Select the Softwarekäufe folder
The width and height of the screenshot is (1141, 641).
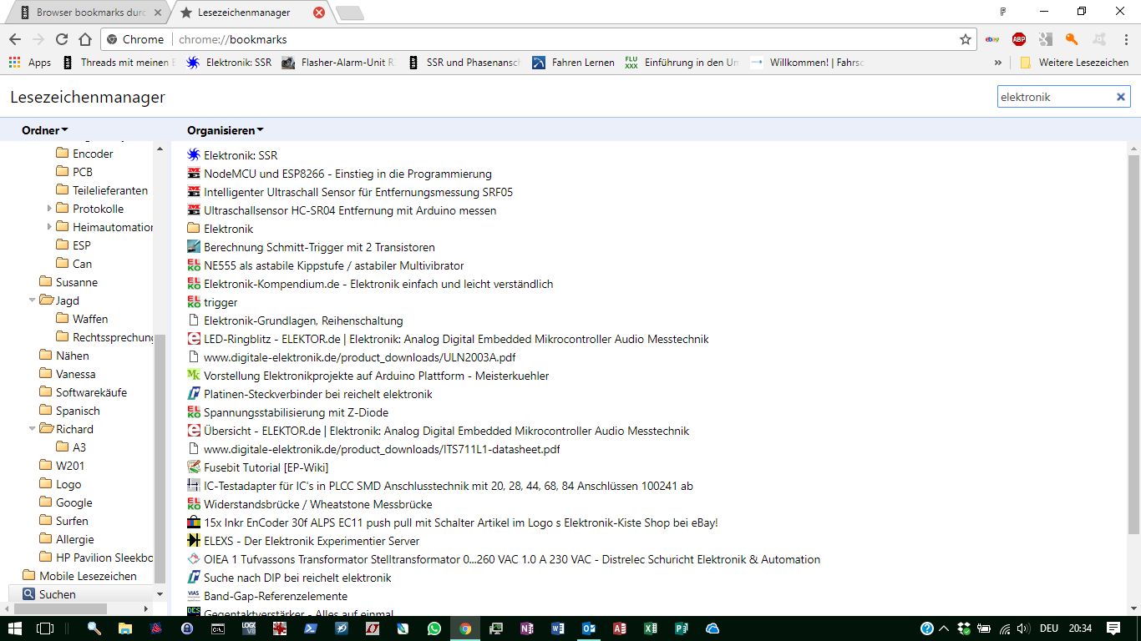83,392
